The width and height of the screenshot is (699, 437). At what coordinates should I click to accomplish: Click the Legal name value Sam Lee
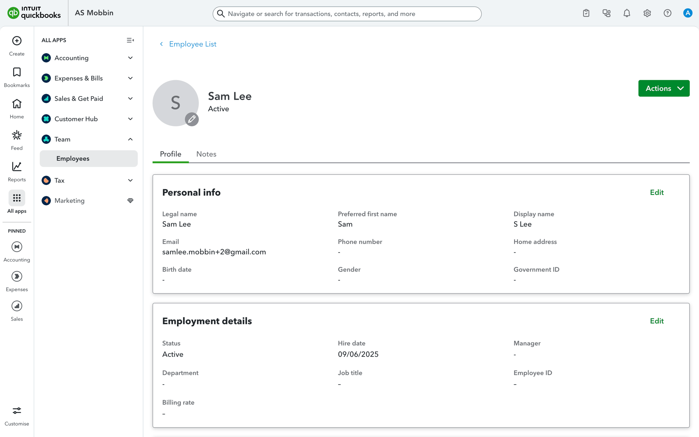click(177, 224)
